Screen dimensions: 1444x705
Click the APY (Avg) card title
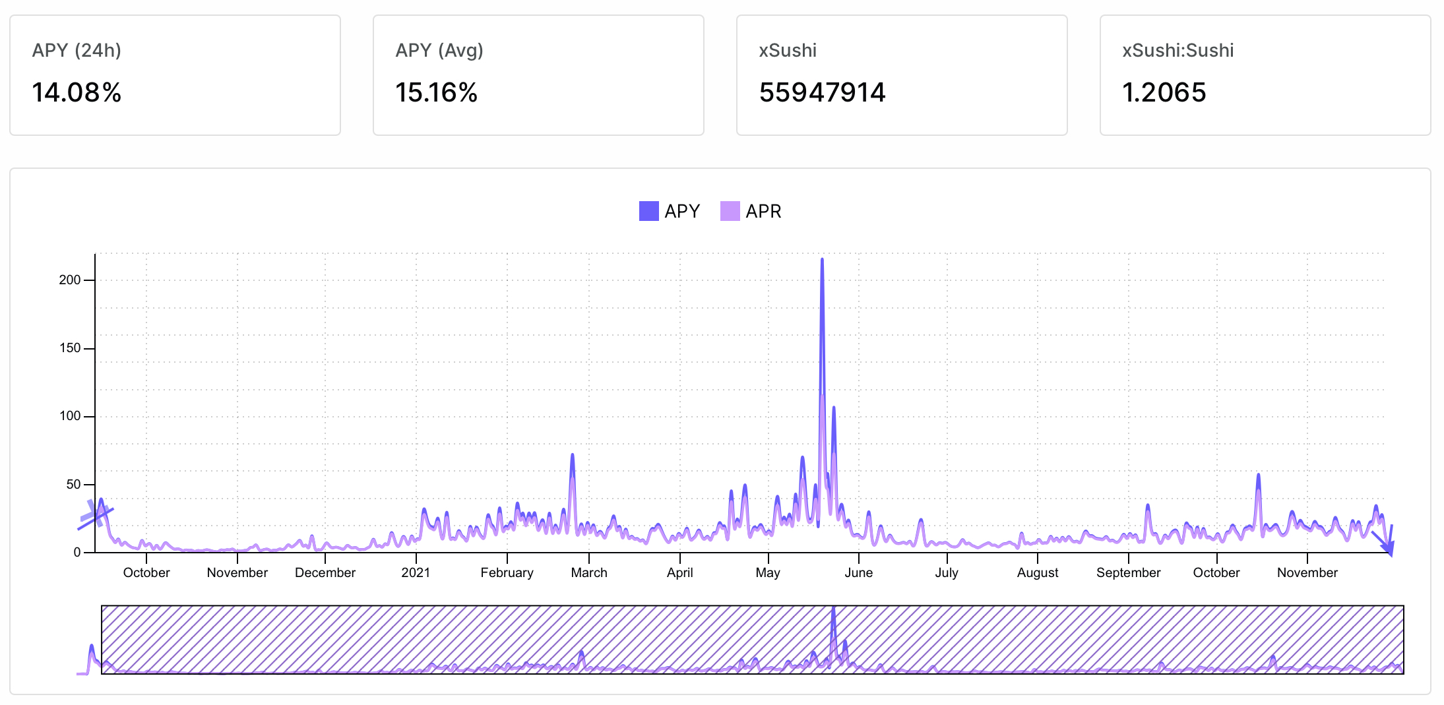[x=439, y=51]
